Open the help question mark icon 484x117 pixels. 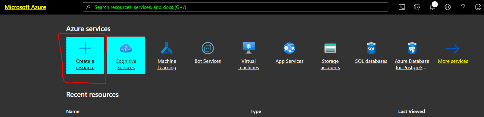pos(463,7)
